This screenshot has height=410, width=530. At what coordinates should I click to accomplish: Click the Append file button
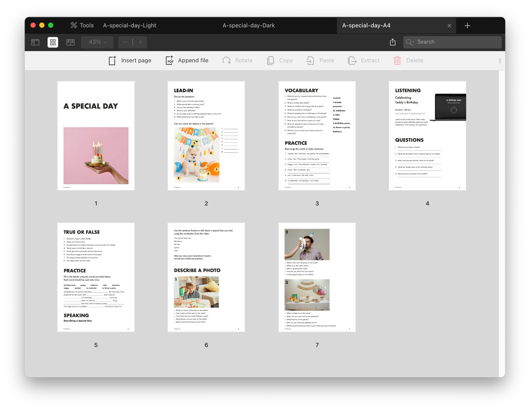187,60
